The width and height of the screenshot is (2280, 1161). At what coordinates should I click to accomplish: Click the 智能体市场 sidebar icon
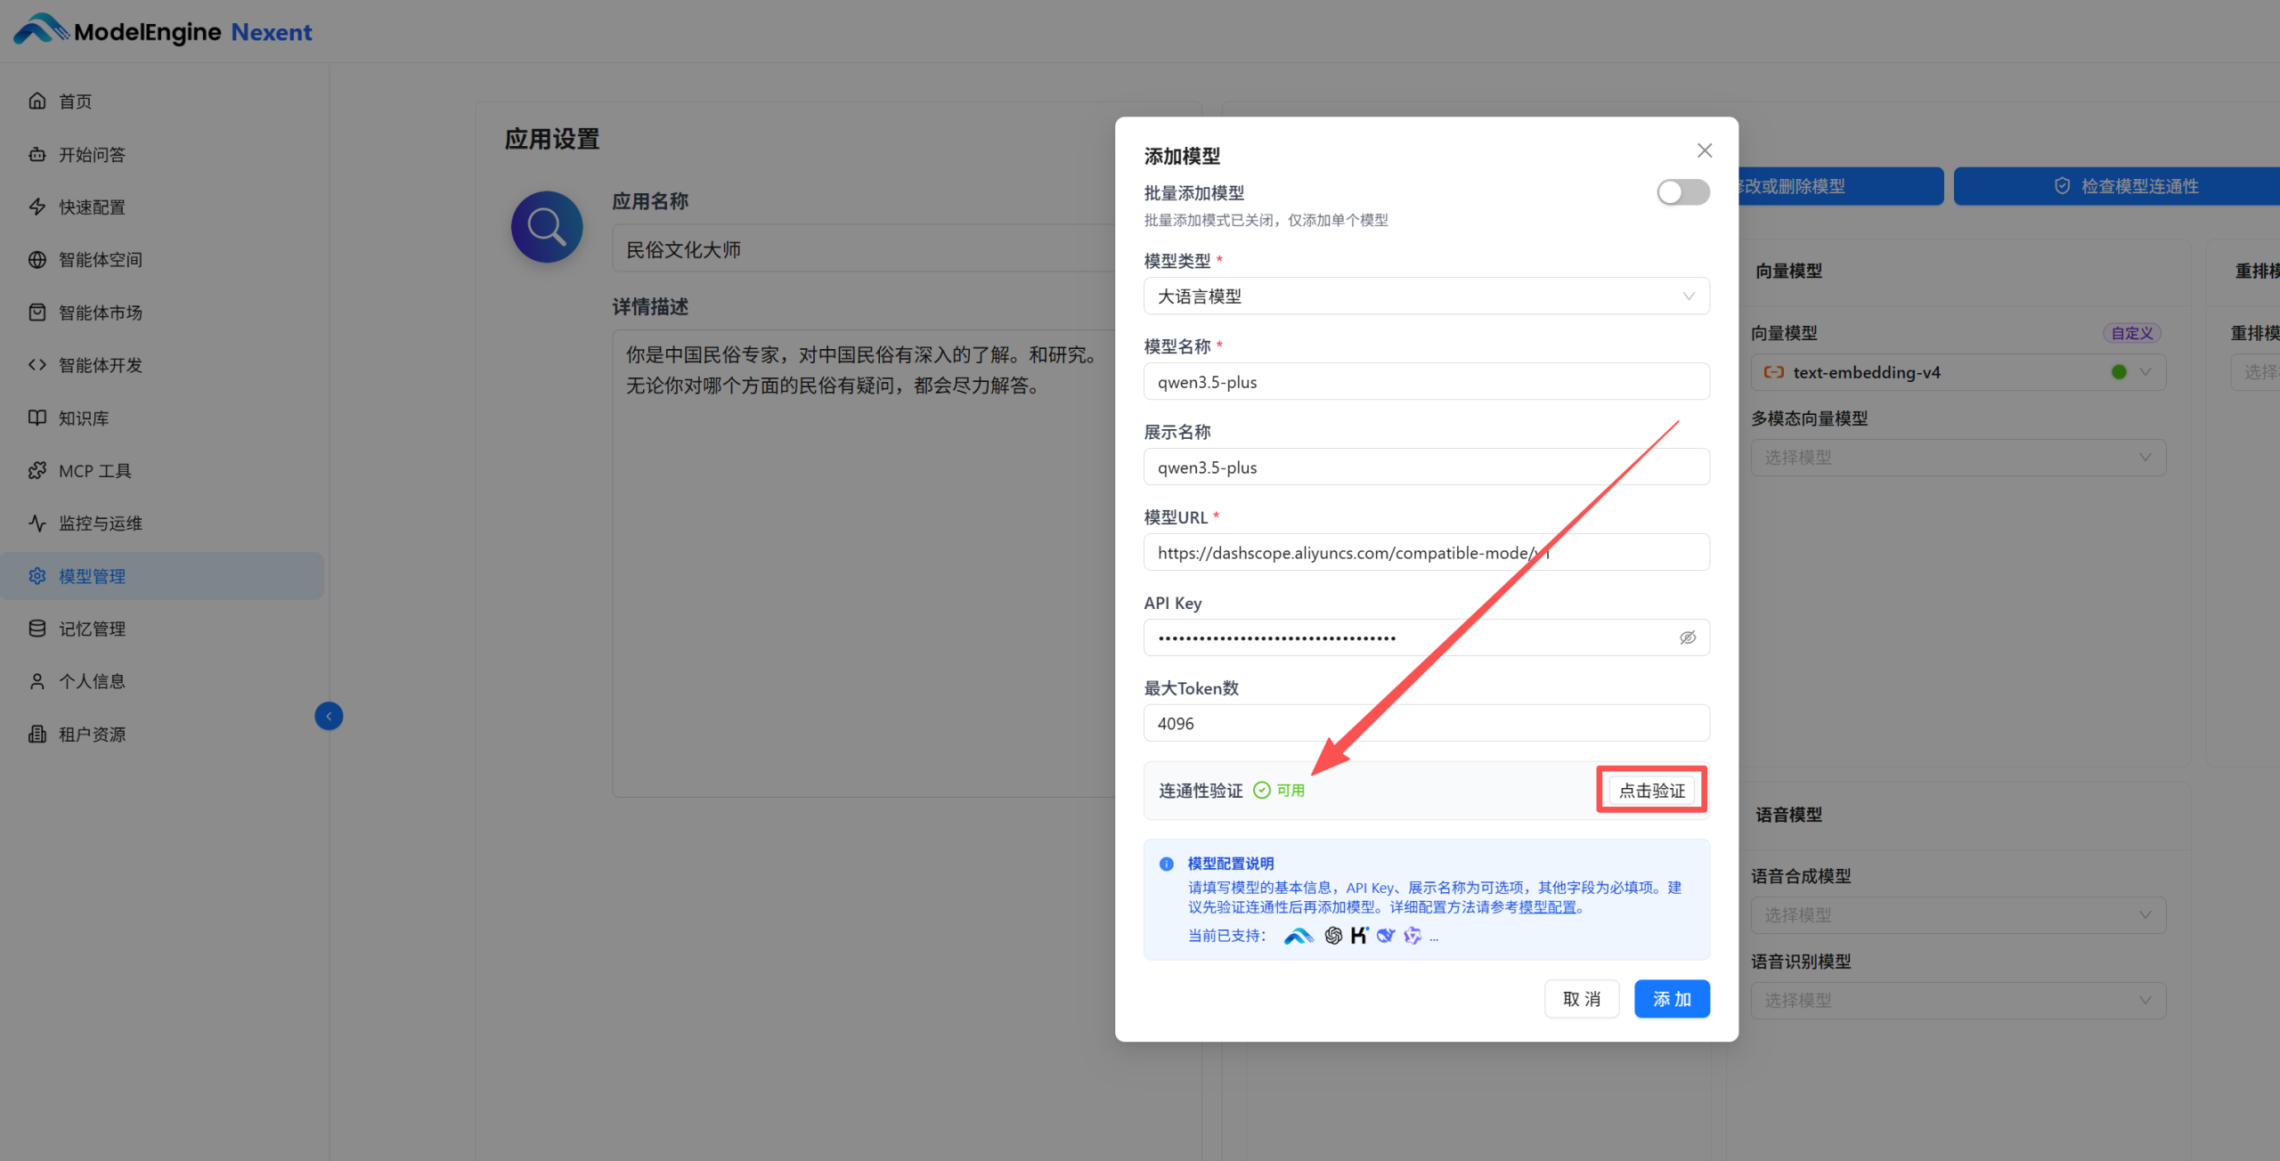click(x=37, y=313)
